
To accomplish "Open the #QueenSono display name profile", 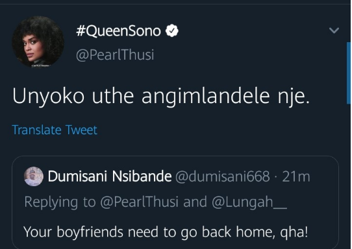I will (x=119, y=31).
